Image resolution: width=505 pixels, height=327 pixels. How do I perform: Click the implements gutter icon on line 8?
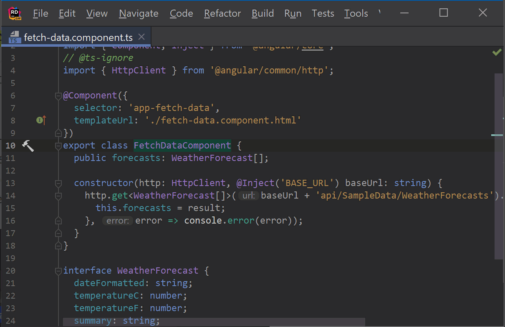point(41,120)
